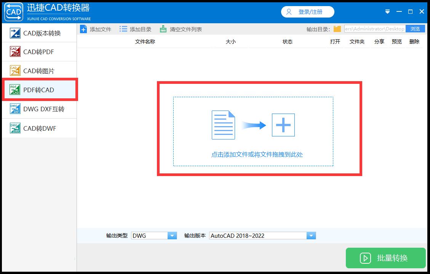Click the 添加文件 add file icon
The height and width of the screenshot is (274, 430).
click(x=84, y=29)
